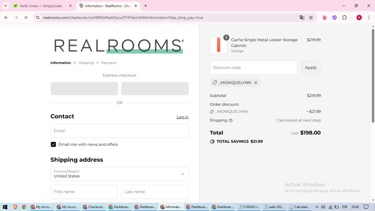
Task: Open the Country/Region dropdown
Action: coord(120,174)
